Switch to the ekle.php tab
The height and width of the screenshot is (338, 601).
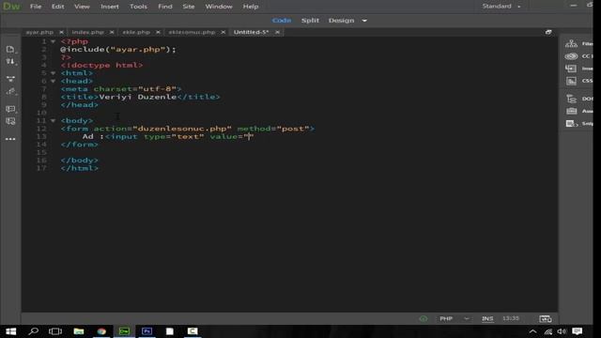coord(136,32)
